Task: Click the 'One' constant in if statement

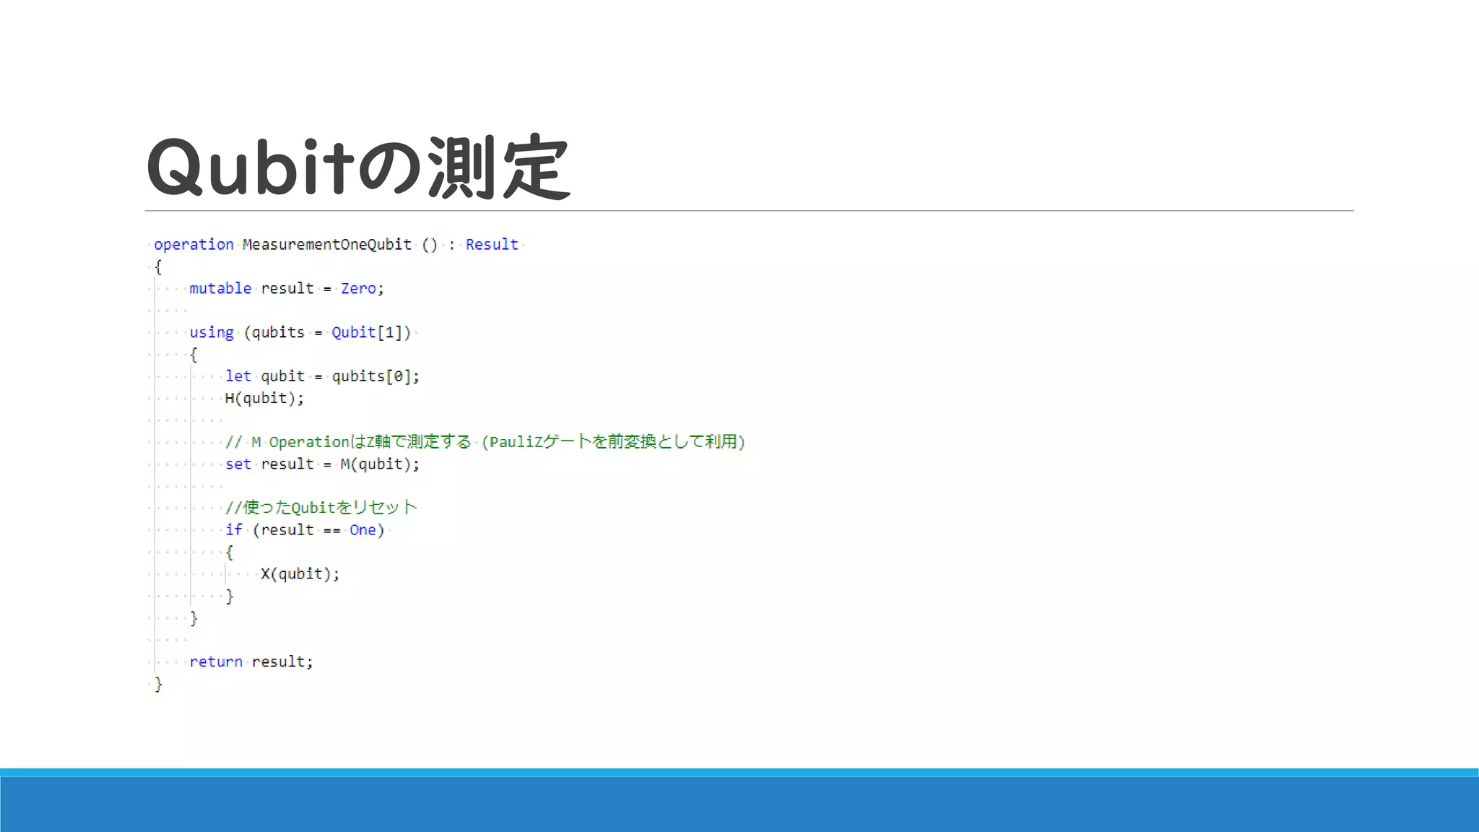Action: click(x=363, y=530)
